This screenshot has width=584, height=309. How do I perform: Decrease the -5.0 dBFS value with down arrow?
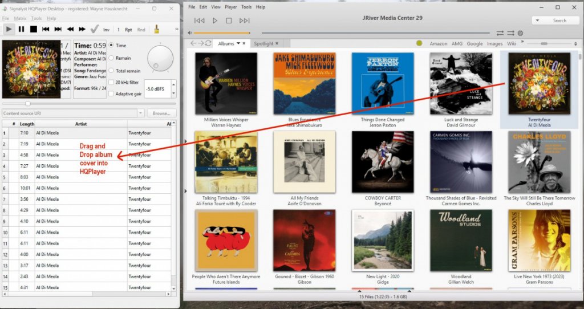coord(173,93)
